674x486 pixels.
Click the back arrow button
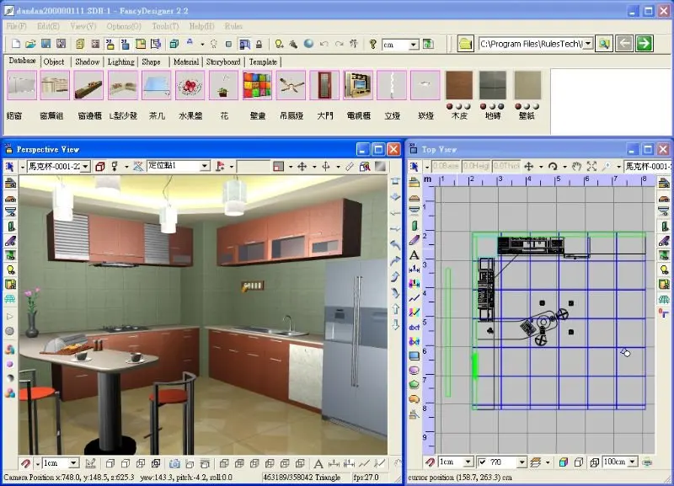(624, 44)
